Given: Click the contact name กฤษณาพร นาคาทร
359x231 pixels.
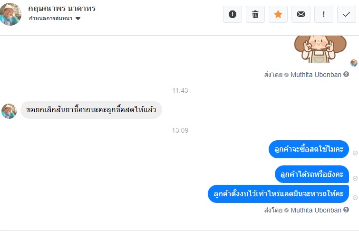Looking at the screenshot, I should [62, 9].
